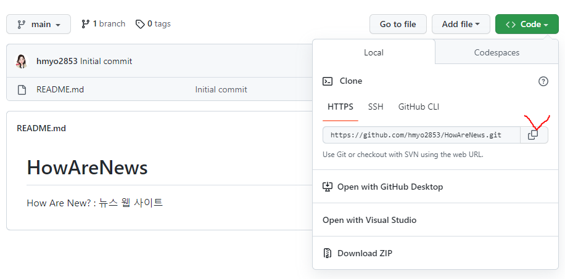Expand the Add file dropdown
Screen dimensions: 565x279
tap(461, 24)
